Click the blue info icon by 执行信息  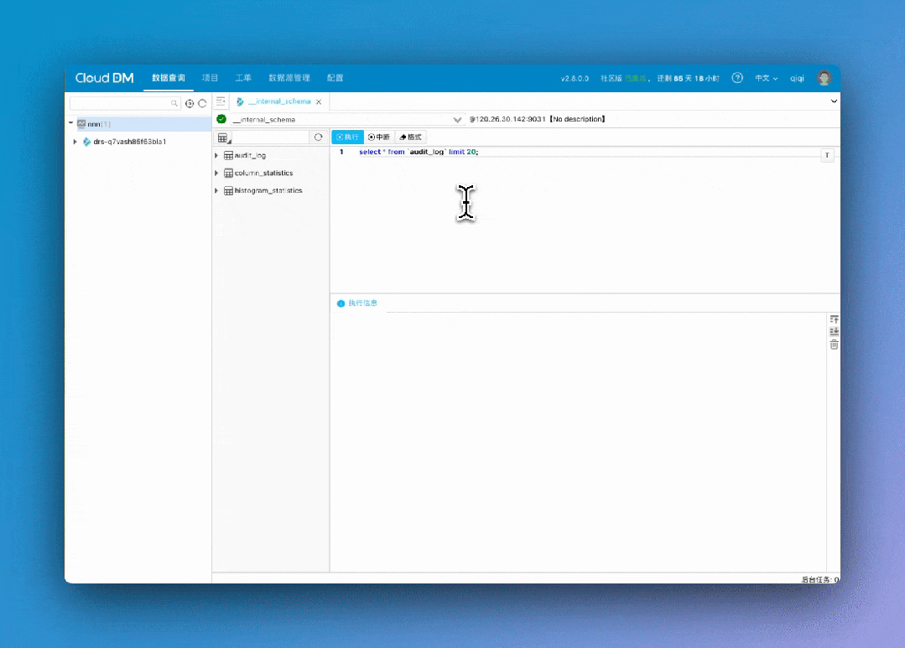[341, 303]
